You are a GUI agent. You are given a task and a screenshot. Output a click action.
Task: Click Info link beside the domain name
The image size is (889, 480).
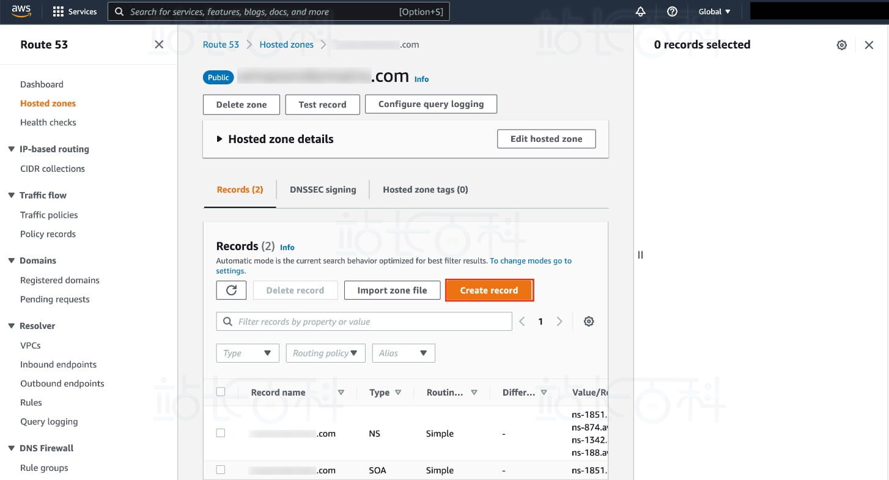click(x=421, y=79)
